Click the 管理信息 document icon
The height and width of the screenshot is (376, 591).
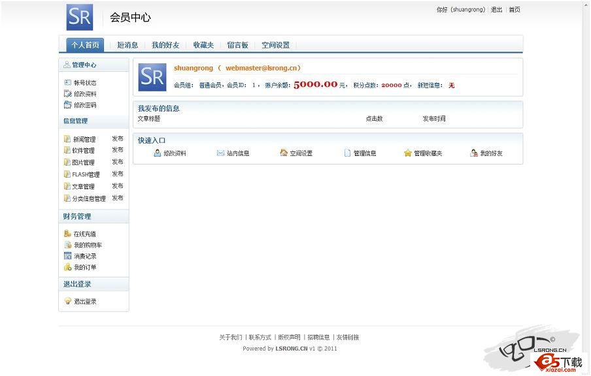point(348,153)
